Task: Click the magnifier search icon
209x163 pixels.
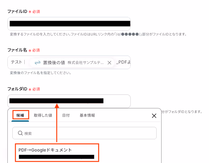Action: tap(20, 133)
